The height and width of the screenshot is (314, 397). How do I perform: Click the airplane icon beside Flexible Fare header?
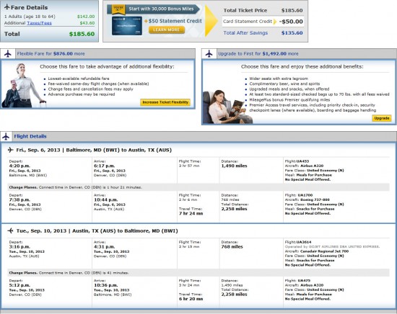pos(8,54)
